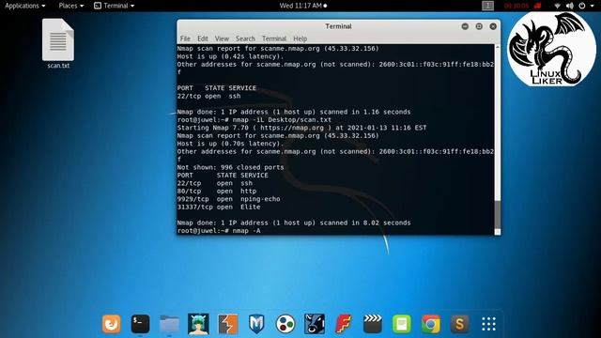Screen dimensions: 601x338
Task: Open the Help menu in Terminal
Action: point(300,38)
